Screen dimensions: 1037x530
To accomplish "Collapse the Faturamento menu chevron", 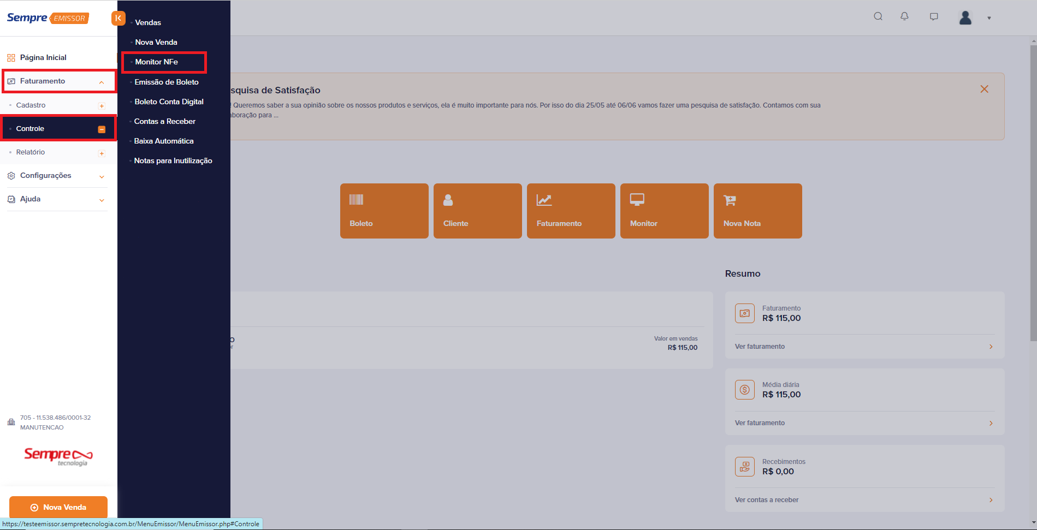I will point(102,82).
